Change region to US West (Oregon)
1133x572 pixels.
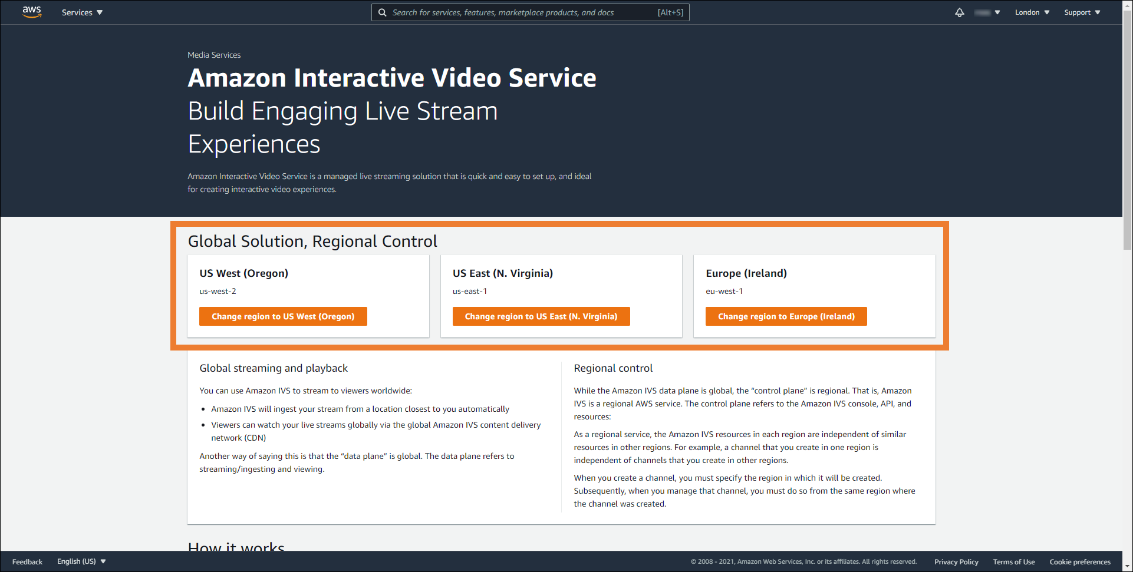(x=283, y=316)
